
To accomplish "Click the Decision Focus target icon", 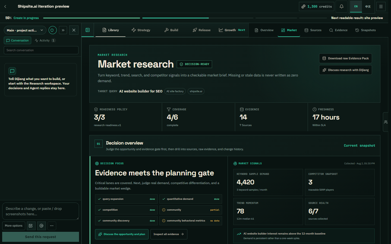I will click(97, 163).
